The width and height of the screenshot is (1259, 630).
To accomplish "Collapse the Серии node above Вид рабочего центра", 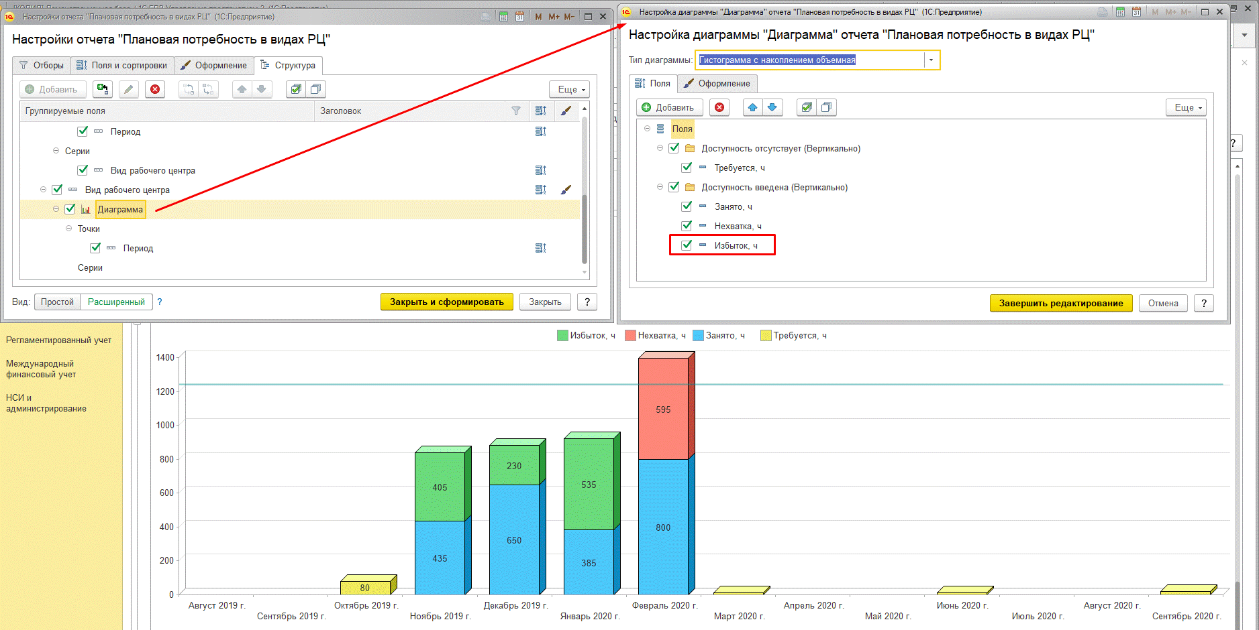I will click(56, 151).
